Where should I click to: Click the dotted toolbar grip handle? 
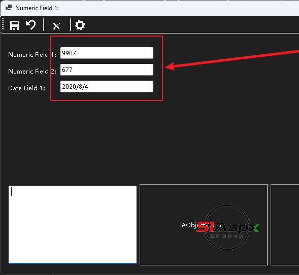(3, 24)
